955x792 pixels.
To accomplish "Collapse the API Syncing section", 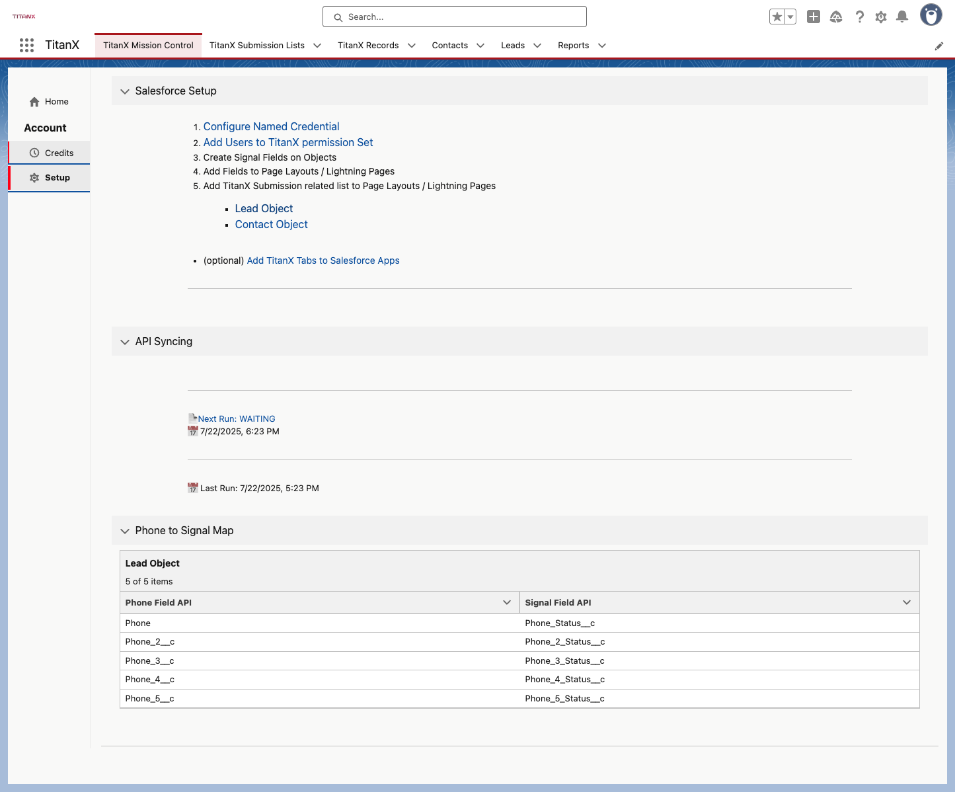I will 125,342.
